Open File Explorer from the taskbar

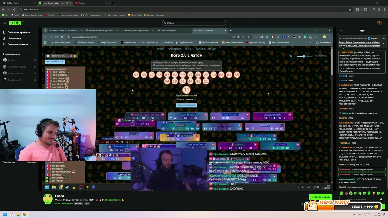(x=18, y=215)
